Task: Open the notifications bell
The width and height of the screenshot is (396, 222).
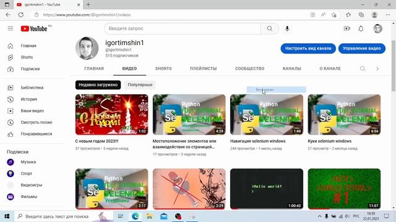Action: (x=361, y=29)
